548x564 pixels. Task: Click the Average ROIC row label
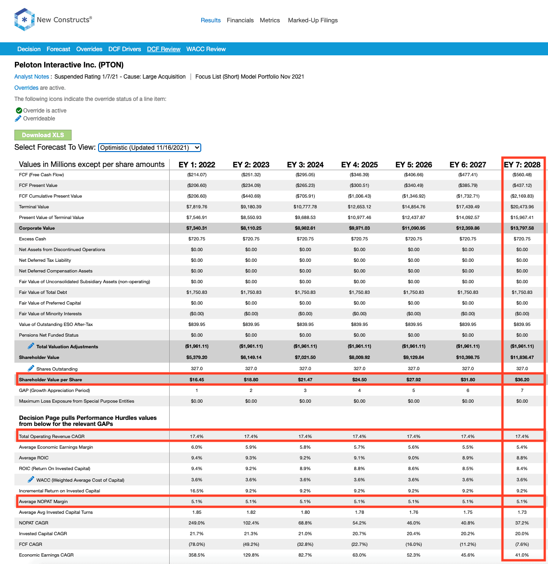pos(34,458)
